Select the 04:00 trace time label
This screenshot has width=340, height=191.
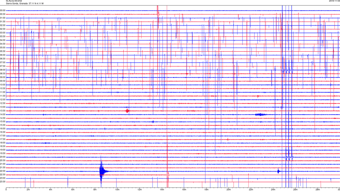pyautogui.click(x=3, y=40)
